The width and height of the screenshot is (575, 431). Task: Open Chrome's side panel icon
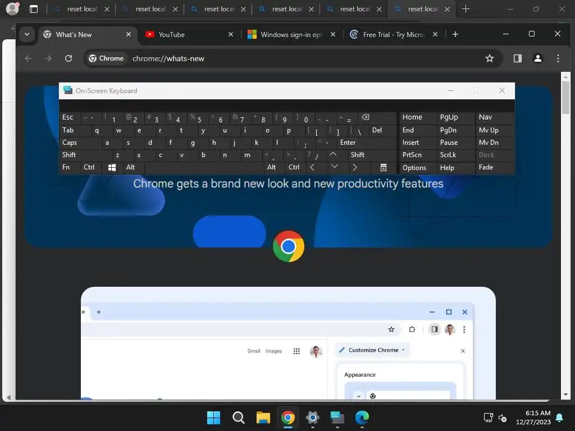(x=517, y=58)
